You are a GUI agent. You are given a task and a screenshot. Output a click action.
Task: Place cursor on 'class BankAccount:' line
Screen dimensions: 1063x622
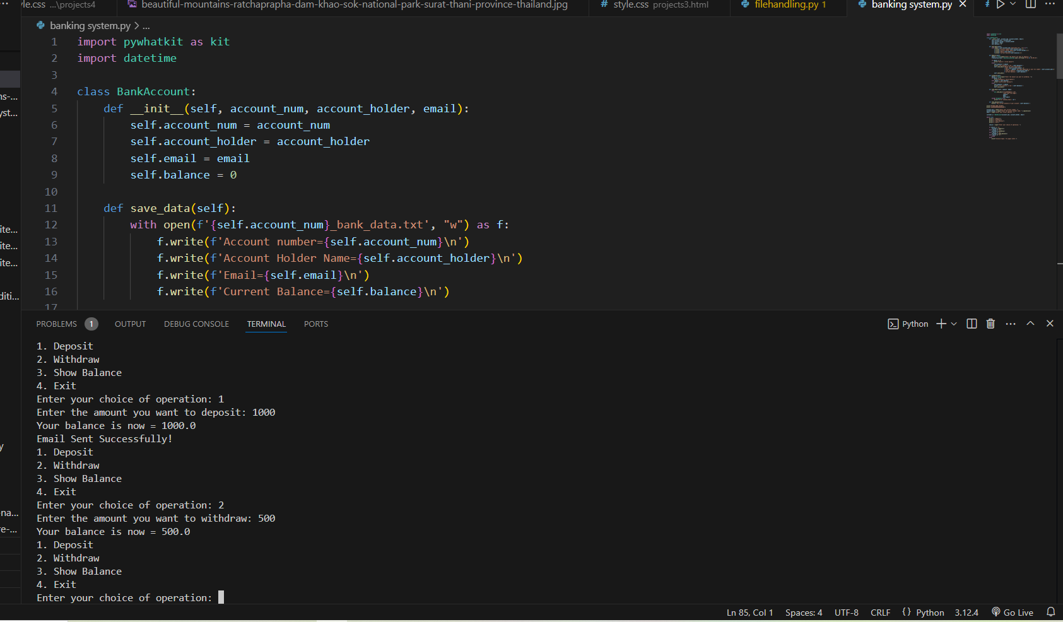pos(137,91)
